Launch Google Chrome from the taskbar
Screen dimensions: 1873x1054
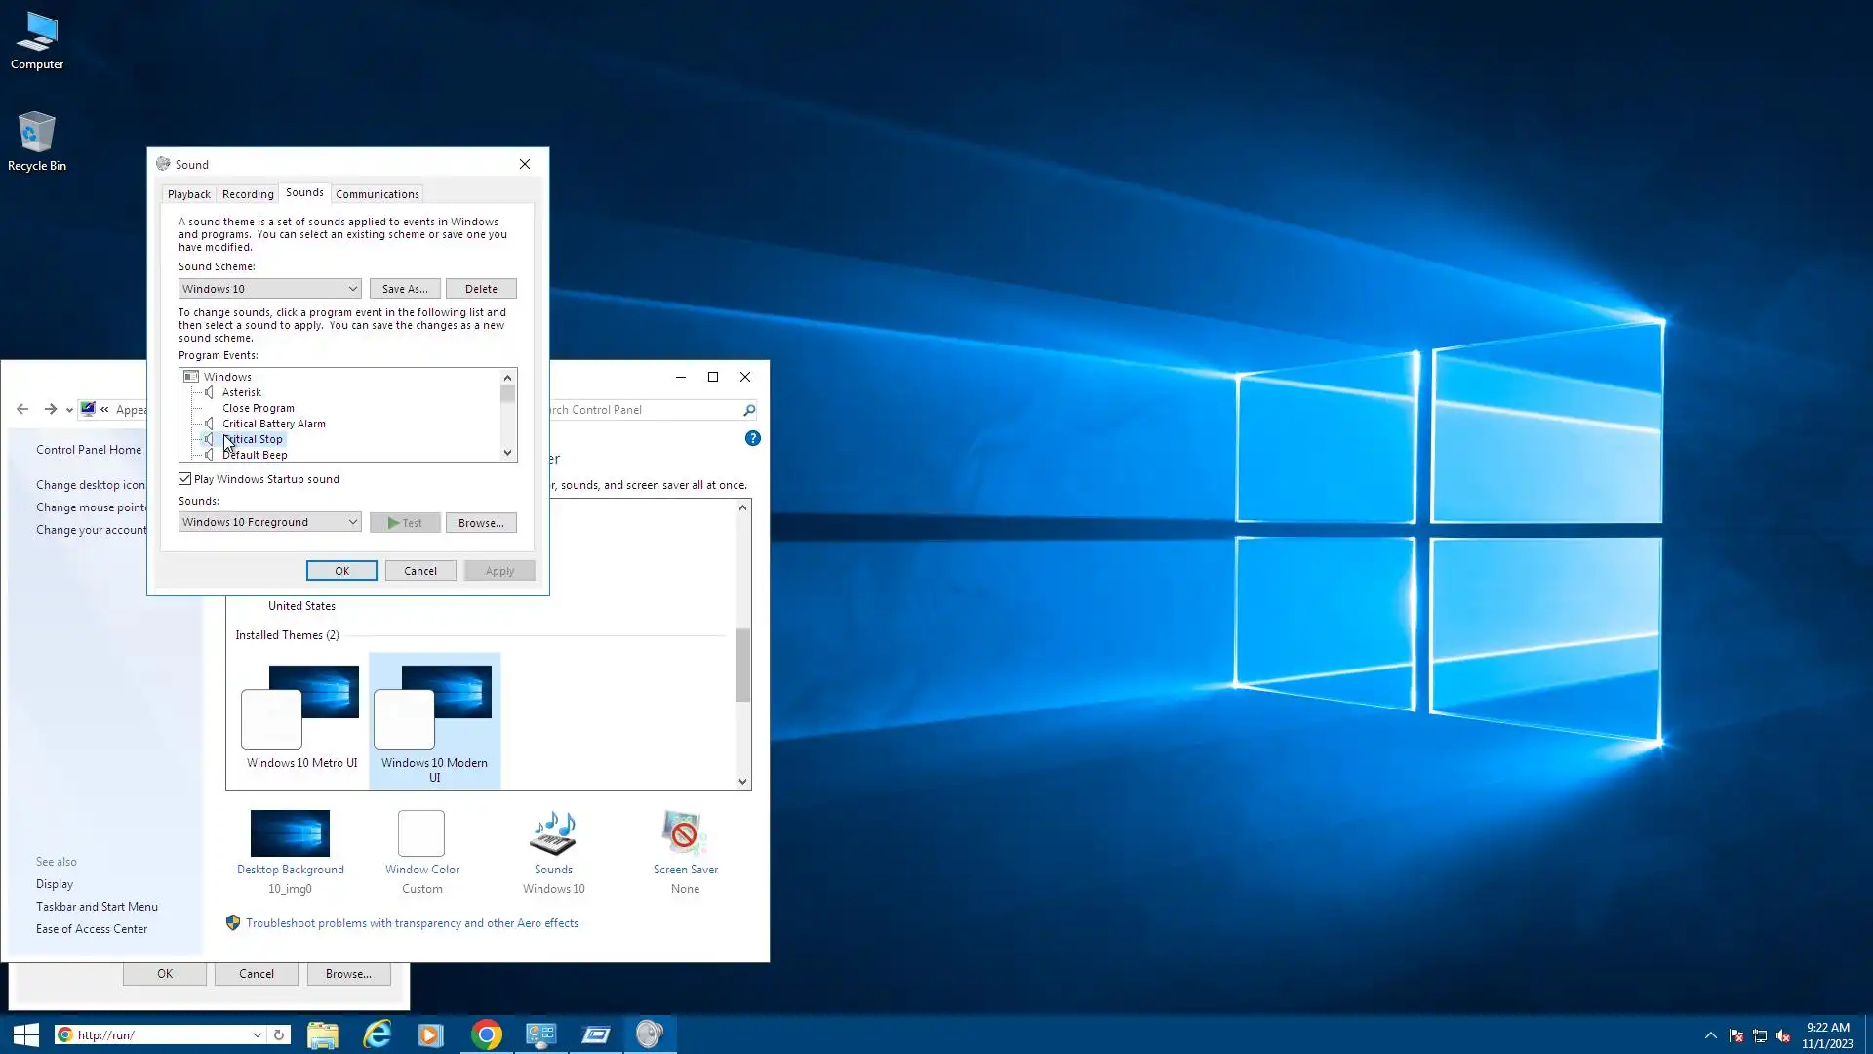[486, 1034]
